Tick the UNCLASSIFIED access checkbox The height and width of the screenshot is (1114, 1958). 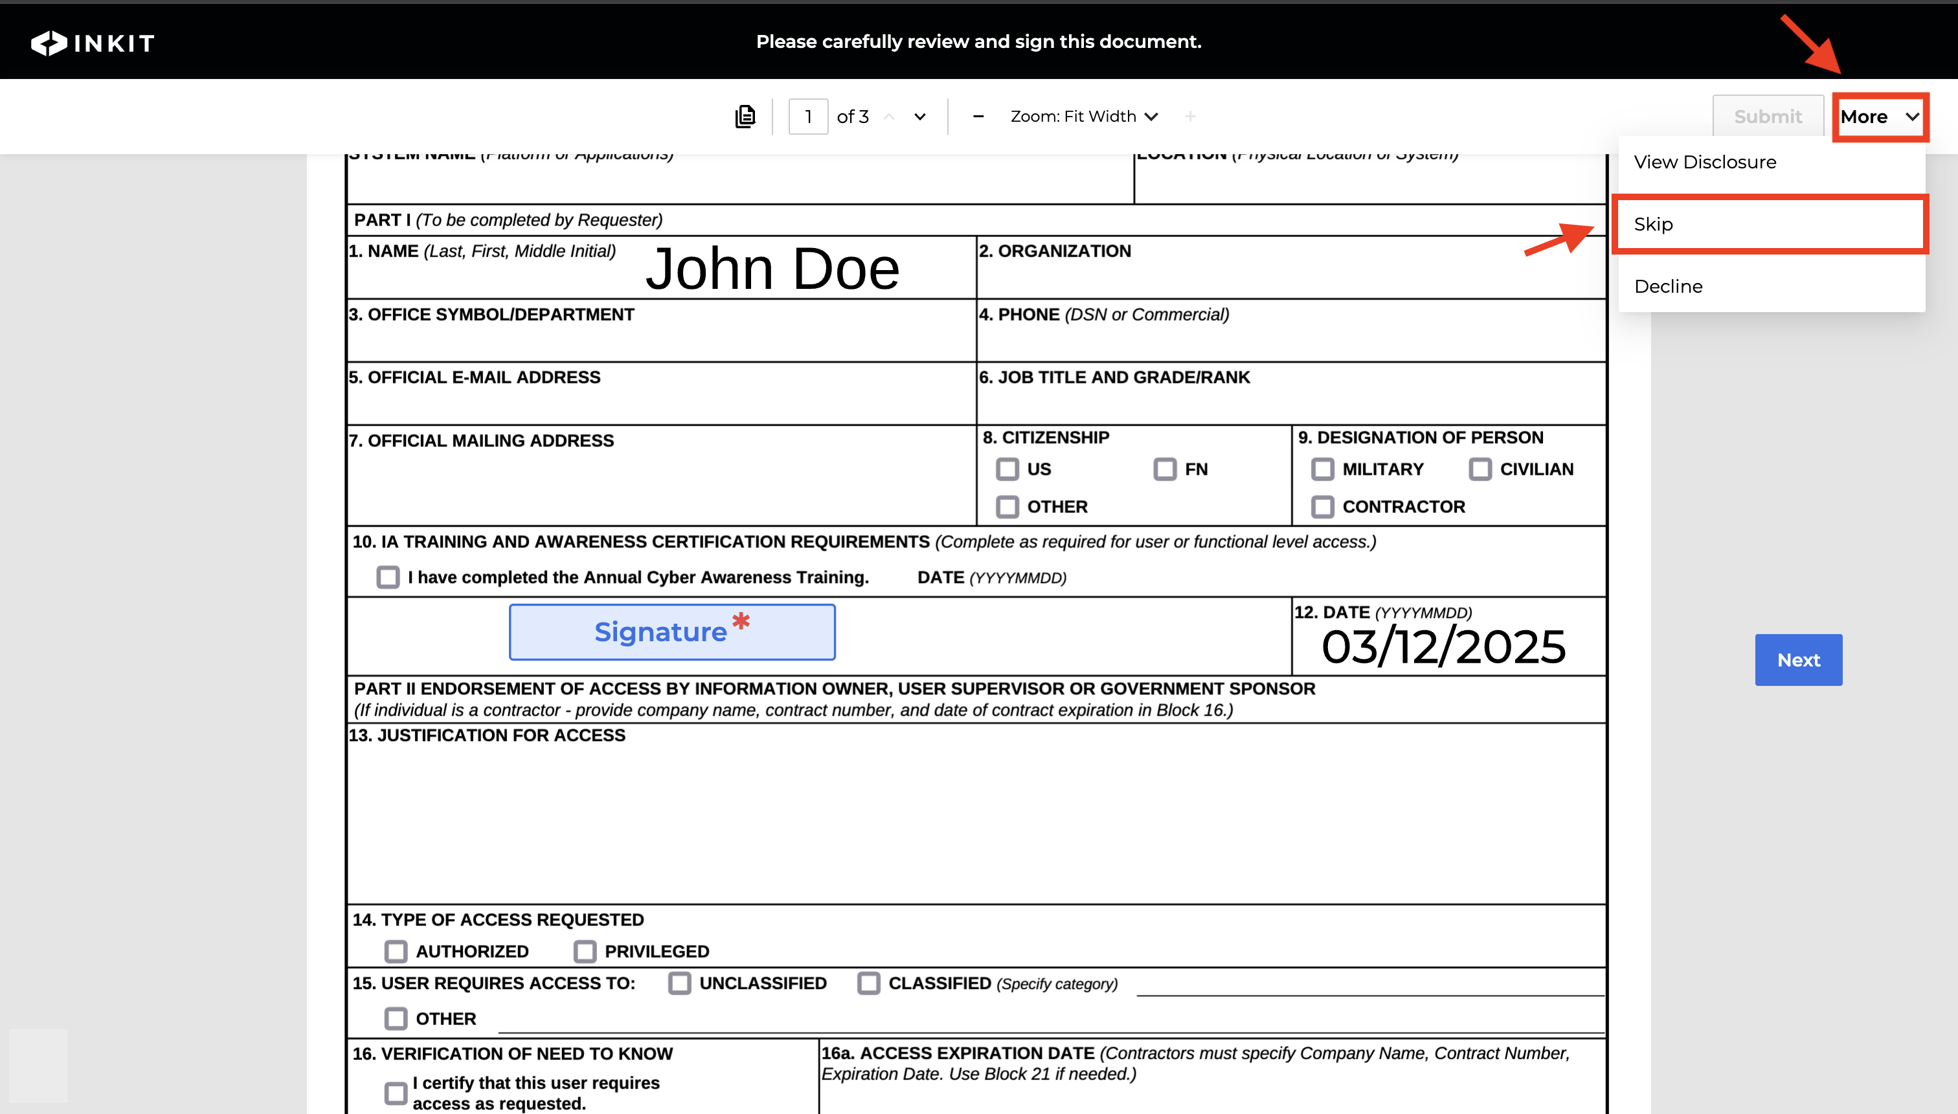(679, 983)
